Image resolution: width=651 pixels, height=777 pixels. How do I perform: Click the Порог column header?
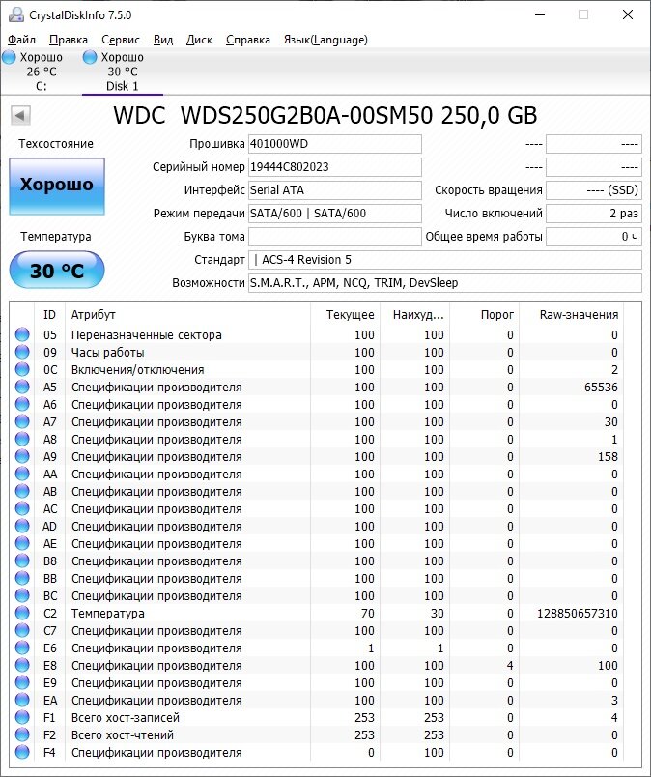484,315
